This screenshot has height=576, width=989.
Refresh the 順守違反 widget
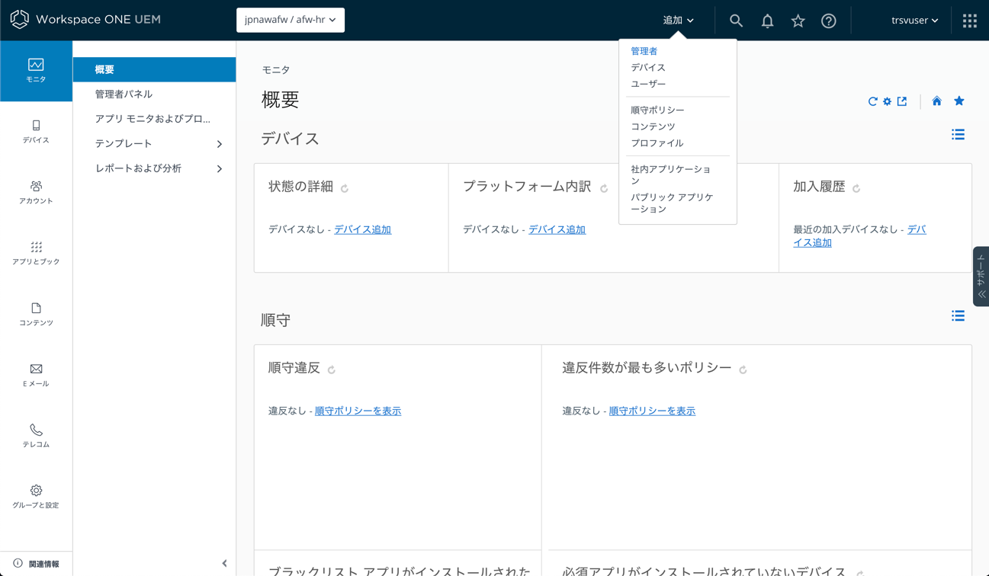[332, 370]
